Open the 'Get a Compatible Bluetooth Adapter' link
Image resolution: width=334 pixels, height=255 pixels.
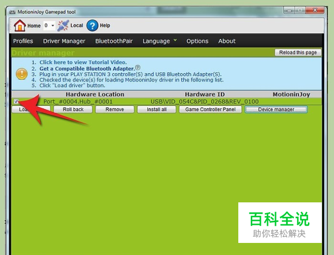click(87, 69)
